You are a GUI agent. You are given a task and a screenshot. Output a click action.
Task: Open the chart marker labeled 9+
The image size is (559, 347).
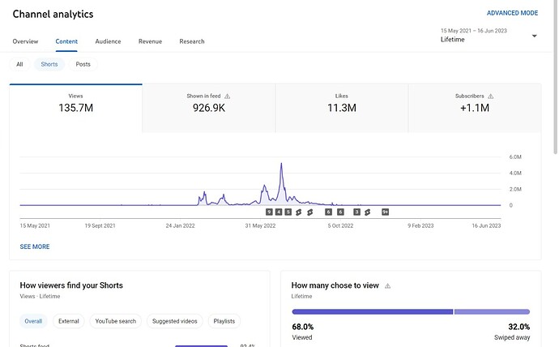386,212
